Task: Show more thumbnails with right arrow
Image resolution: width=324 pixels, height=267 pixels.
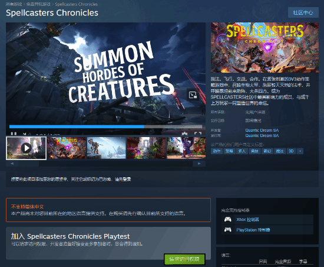Action: 199,164
